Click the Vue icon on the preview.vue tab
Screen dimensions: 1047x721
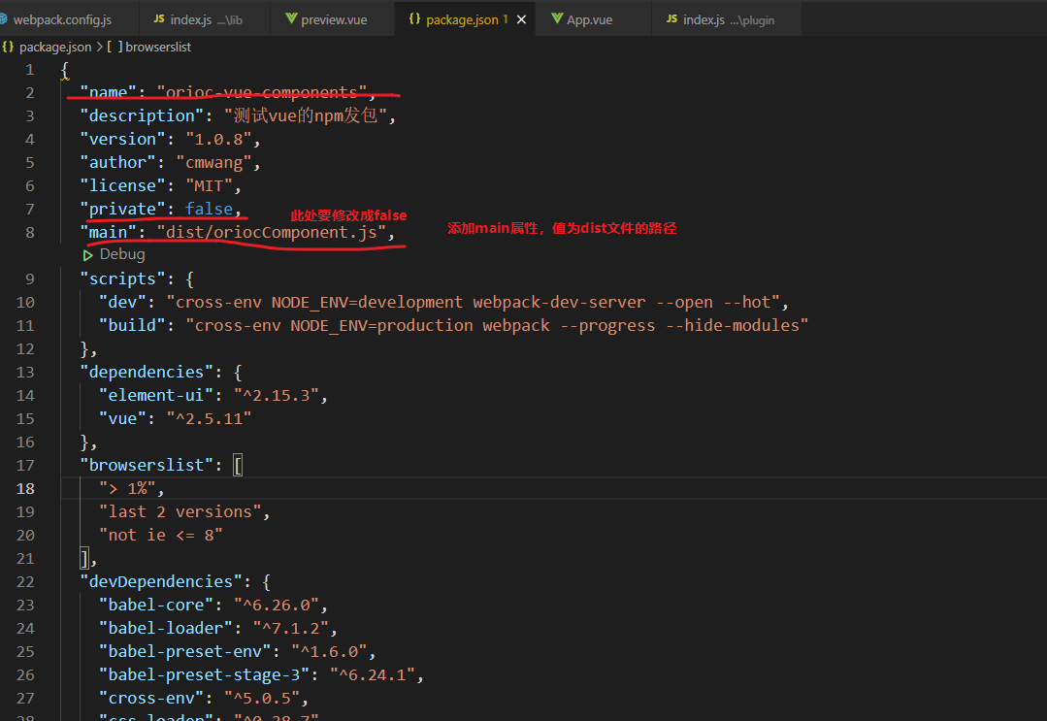291,18
